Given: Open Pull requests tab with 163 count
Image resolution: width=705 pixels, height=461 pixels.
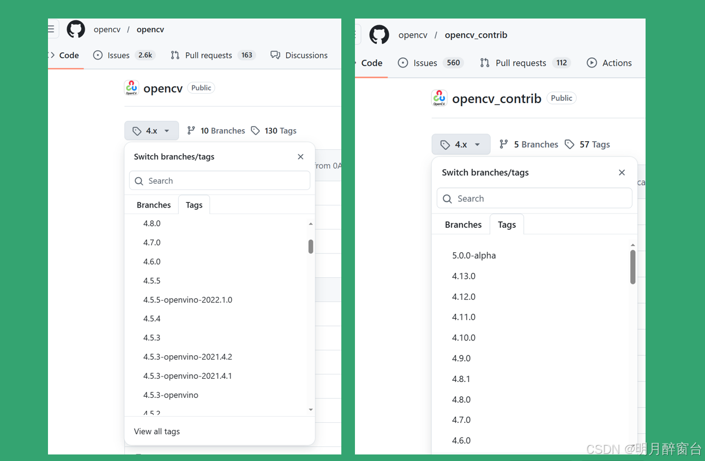Looking at the screenshot, I should click(x=213, y=55).
